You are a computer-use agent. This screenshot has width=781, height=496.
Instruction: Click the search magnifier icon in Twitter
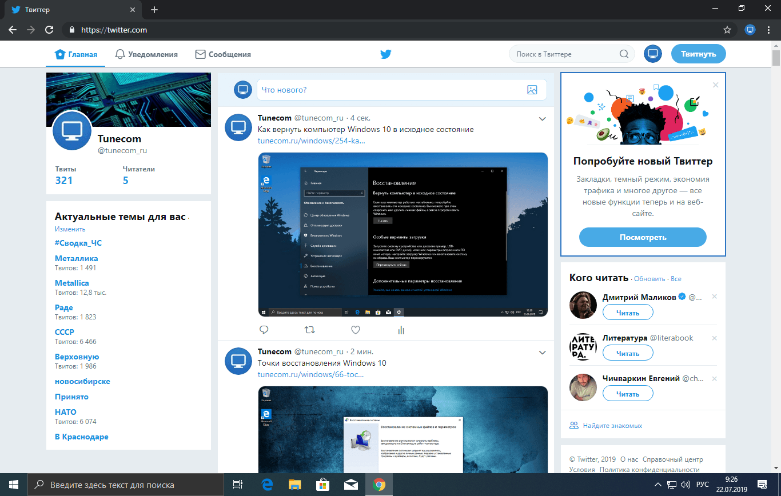pyautogui.click(x=624, y=54)
